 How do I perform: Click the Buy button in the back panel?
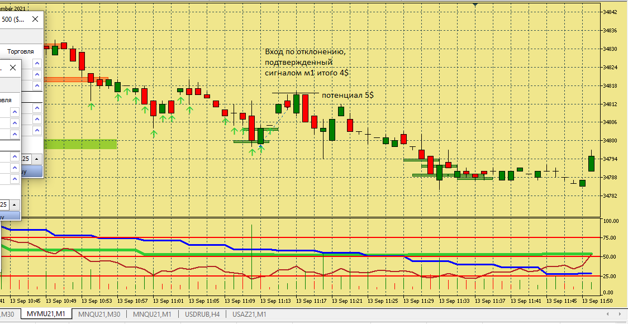(32, 171)
